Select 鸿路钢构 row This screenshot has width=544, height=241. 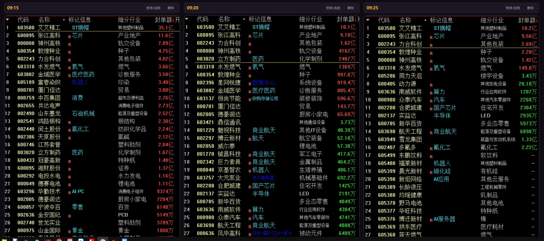pyautogui.click(x=92, y=121)
